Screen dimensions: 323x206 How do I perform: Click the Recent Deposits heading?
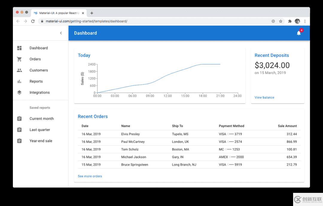tap(272, 55)
